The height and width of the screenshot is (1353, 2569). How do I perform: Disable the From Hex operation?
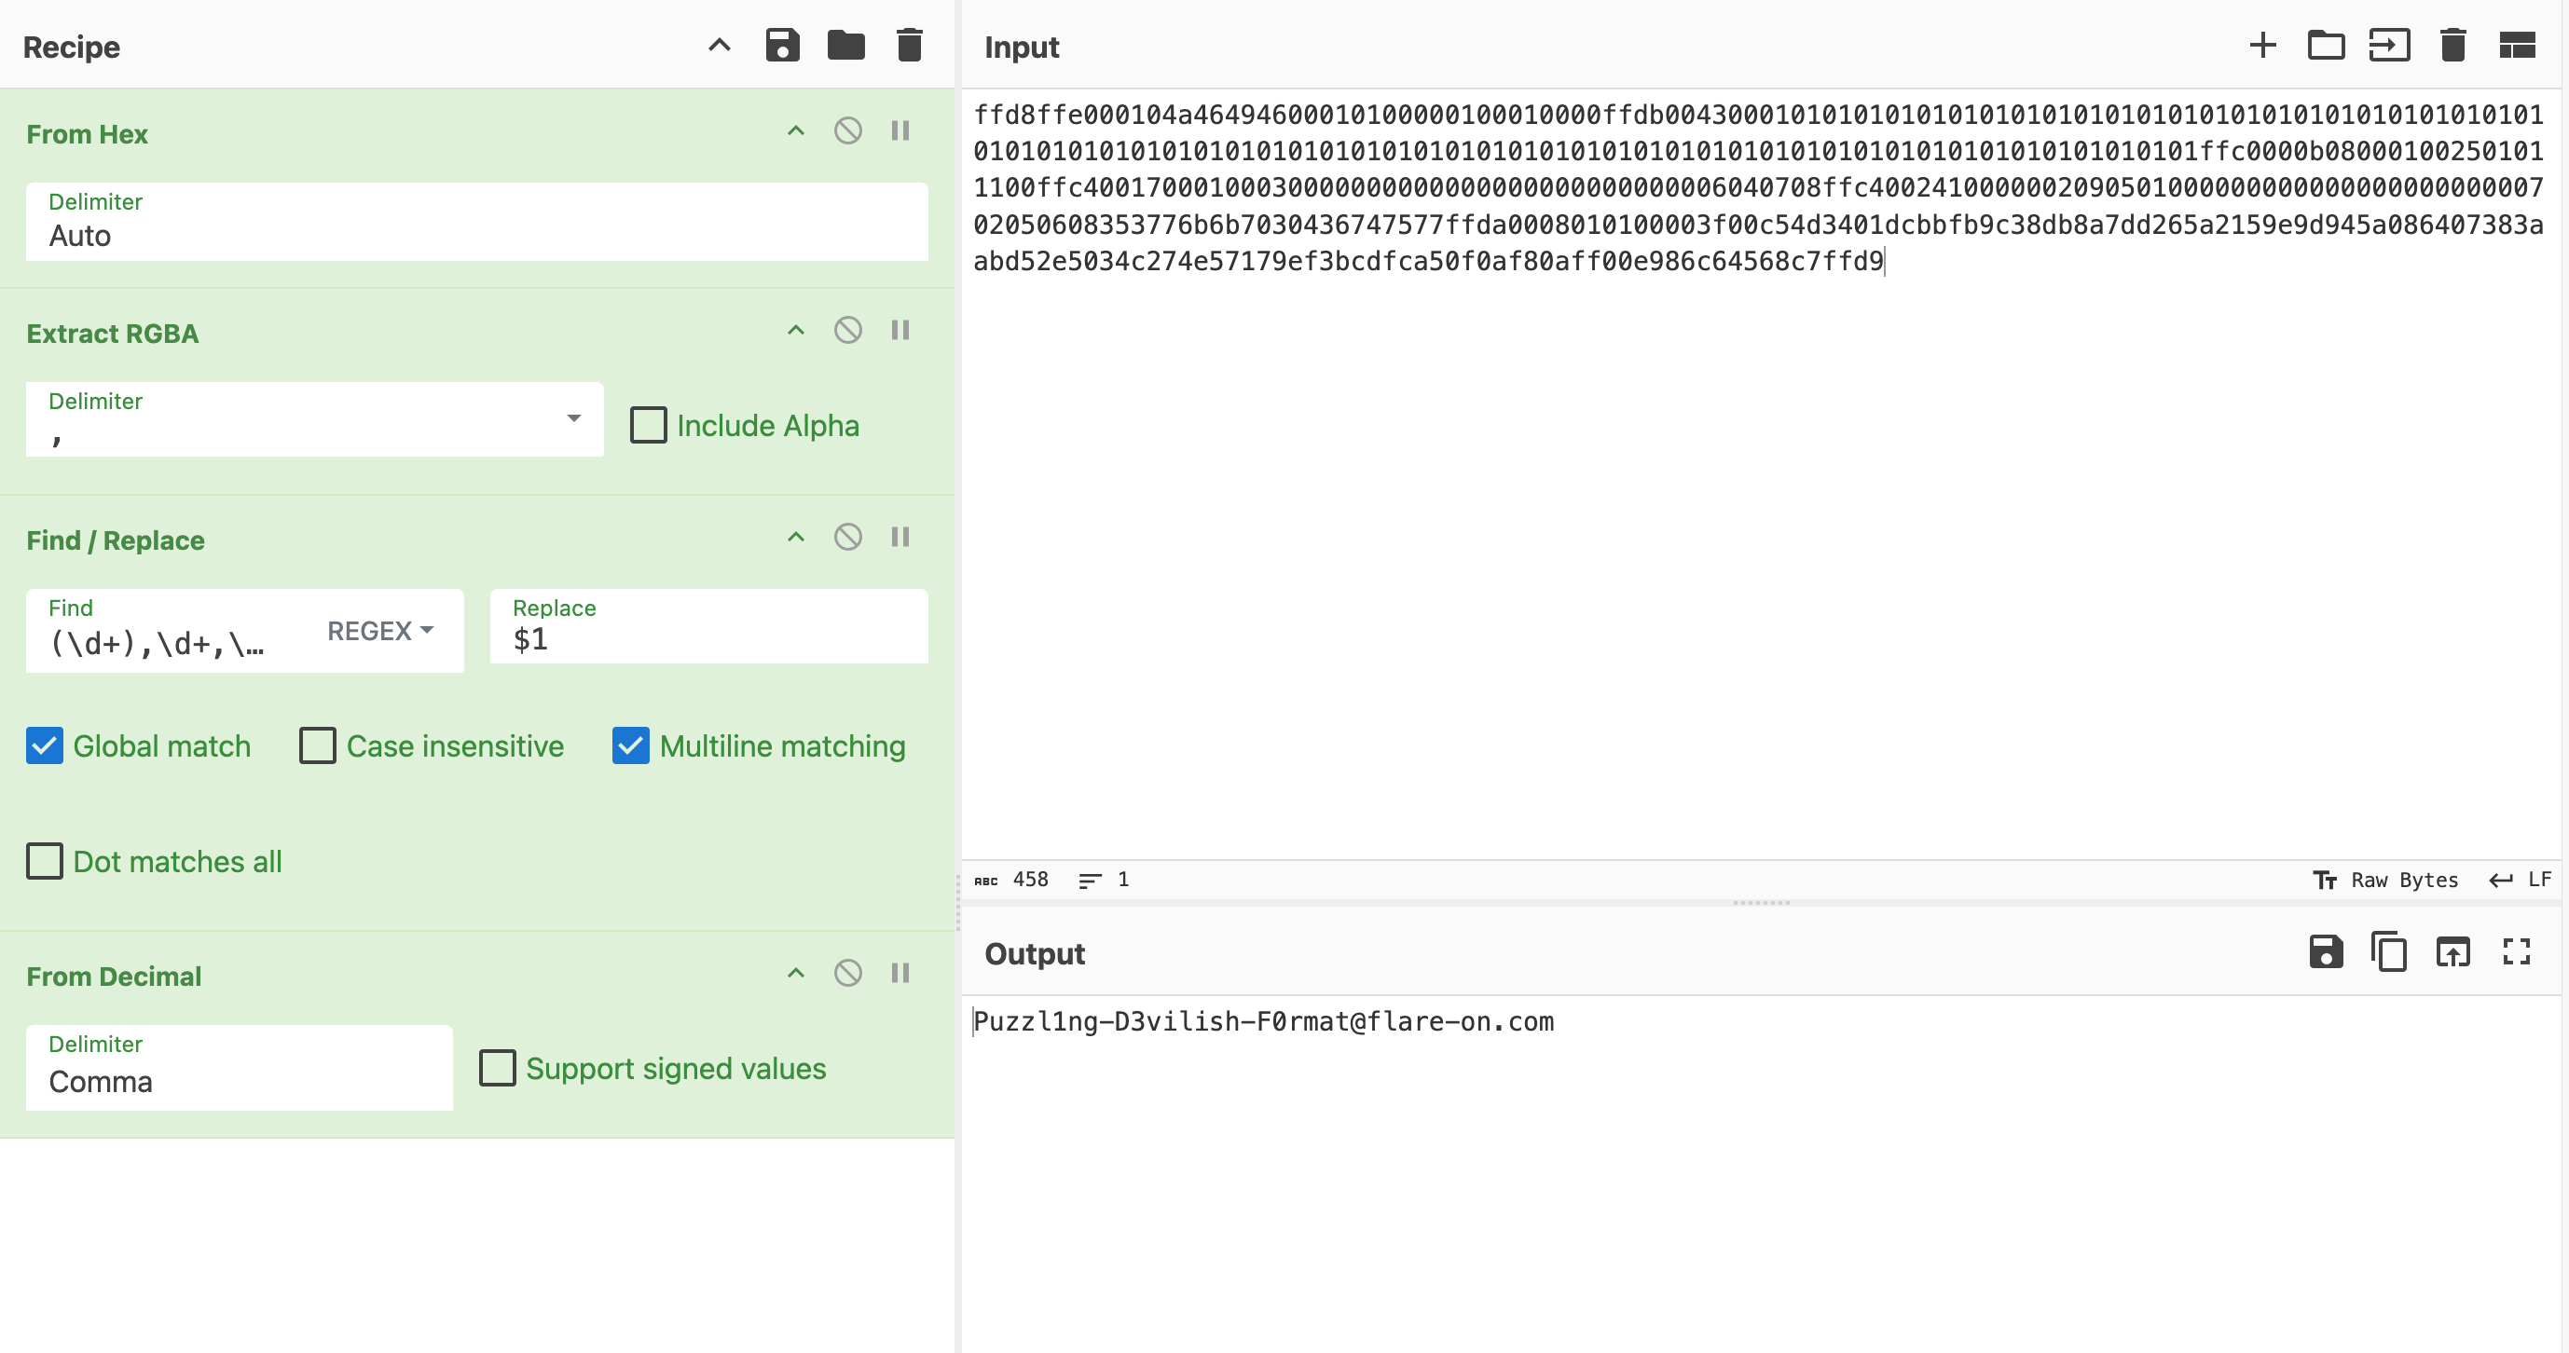847,130
